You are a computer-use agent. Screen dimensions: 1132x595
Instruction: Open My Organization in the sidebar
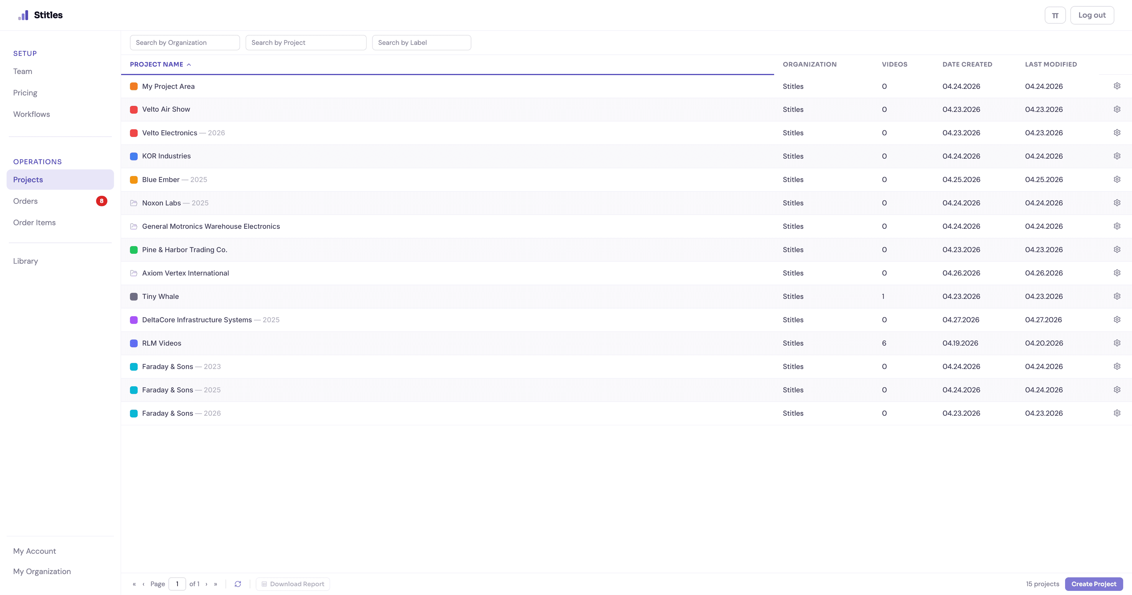(42, 571)
